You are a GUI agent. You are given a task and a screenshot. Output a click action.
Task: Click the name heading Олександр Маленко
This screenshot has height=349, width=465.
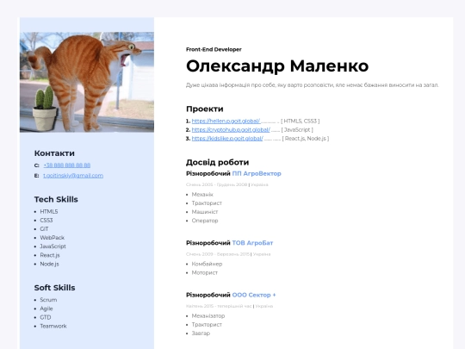[x=277, y=65]
